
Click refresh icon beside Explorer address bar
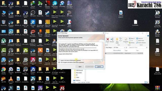[x=126, y=48]
